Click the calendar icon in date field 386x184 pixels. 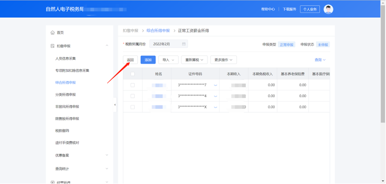pyautogui.click(x=184, y=44)
